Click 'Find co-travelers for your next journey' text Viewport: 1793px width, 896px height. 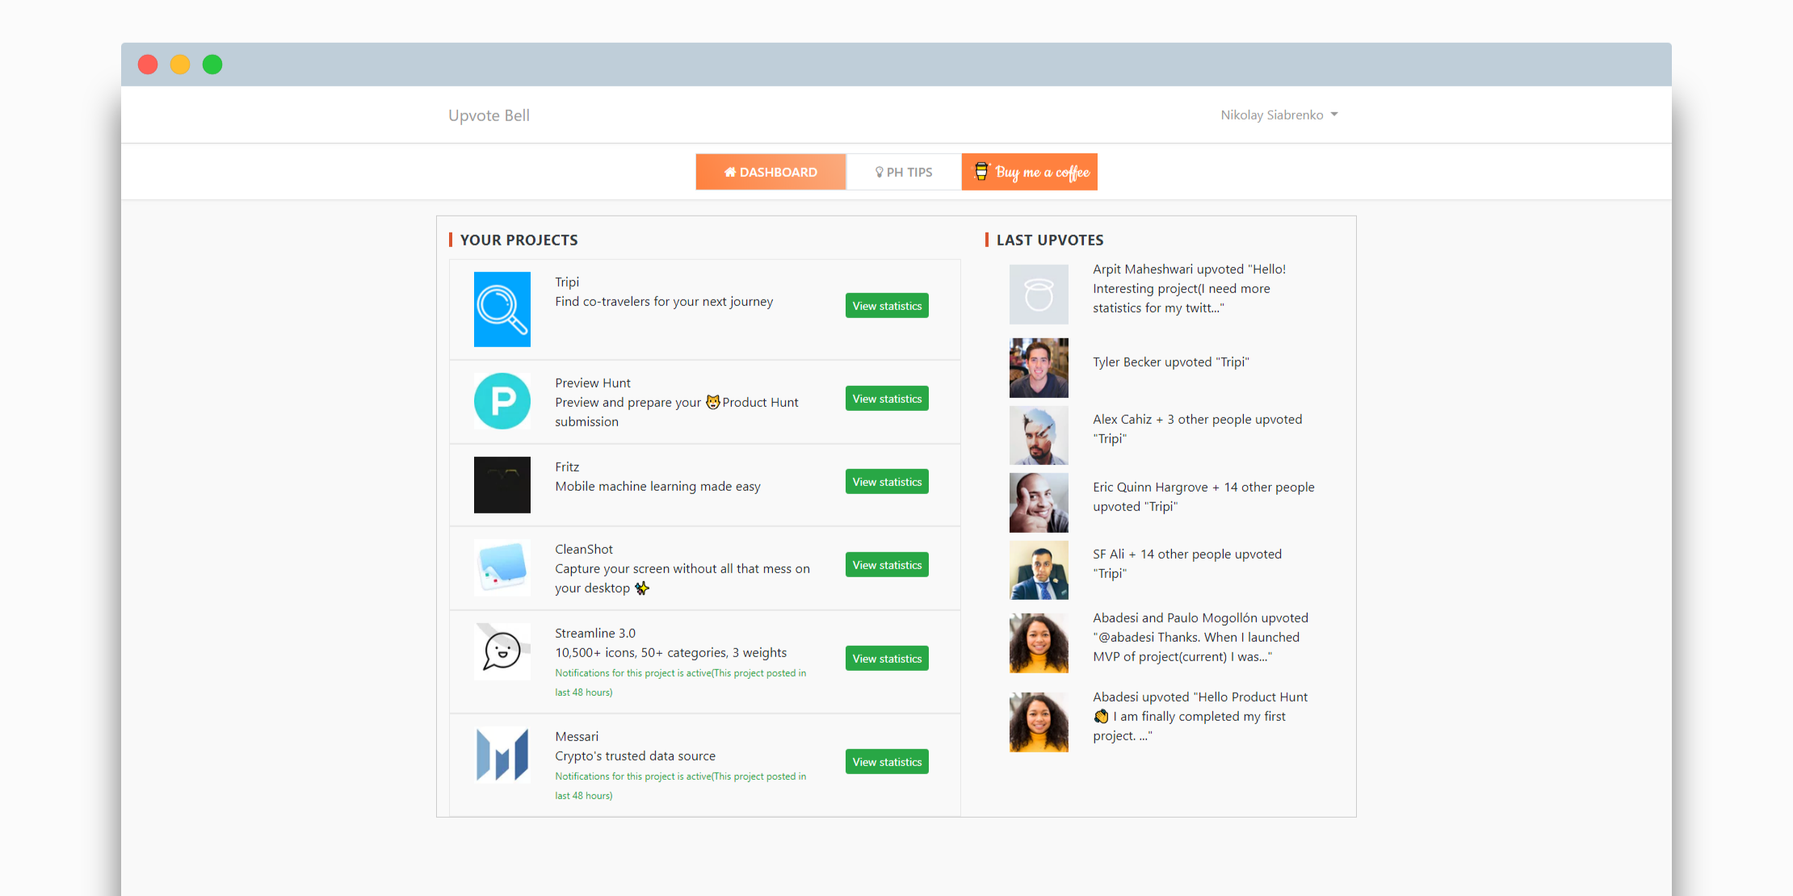[664, 301]
